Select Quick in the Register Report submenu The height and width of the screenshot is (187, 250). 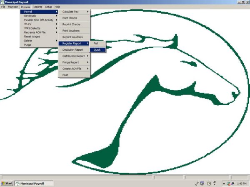[97, 50]
